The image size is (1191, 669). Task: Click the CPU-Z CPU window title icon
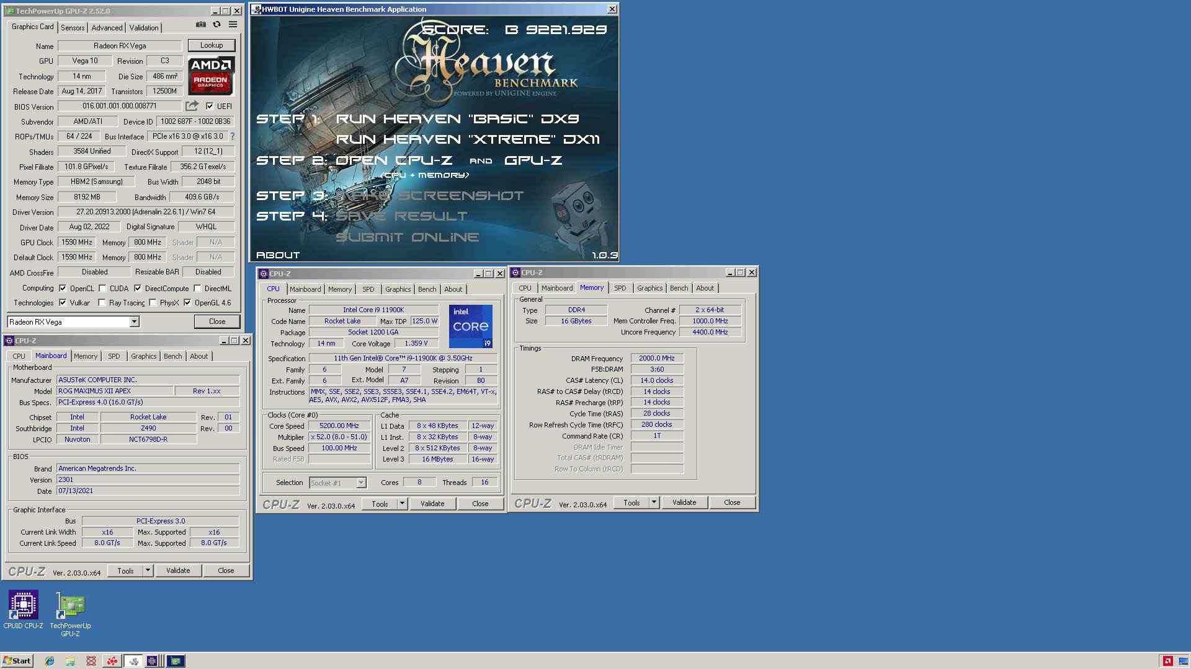[264, 274]
